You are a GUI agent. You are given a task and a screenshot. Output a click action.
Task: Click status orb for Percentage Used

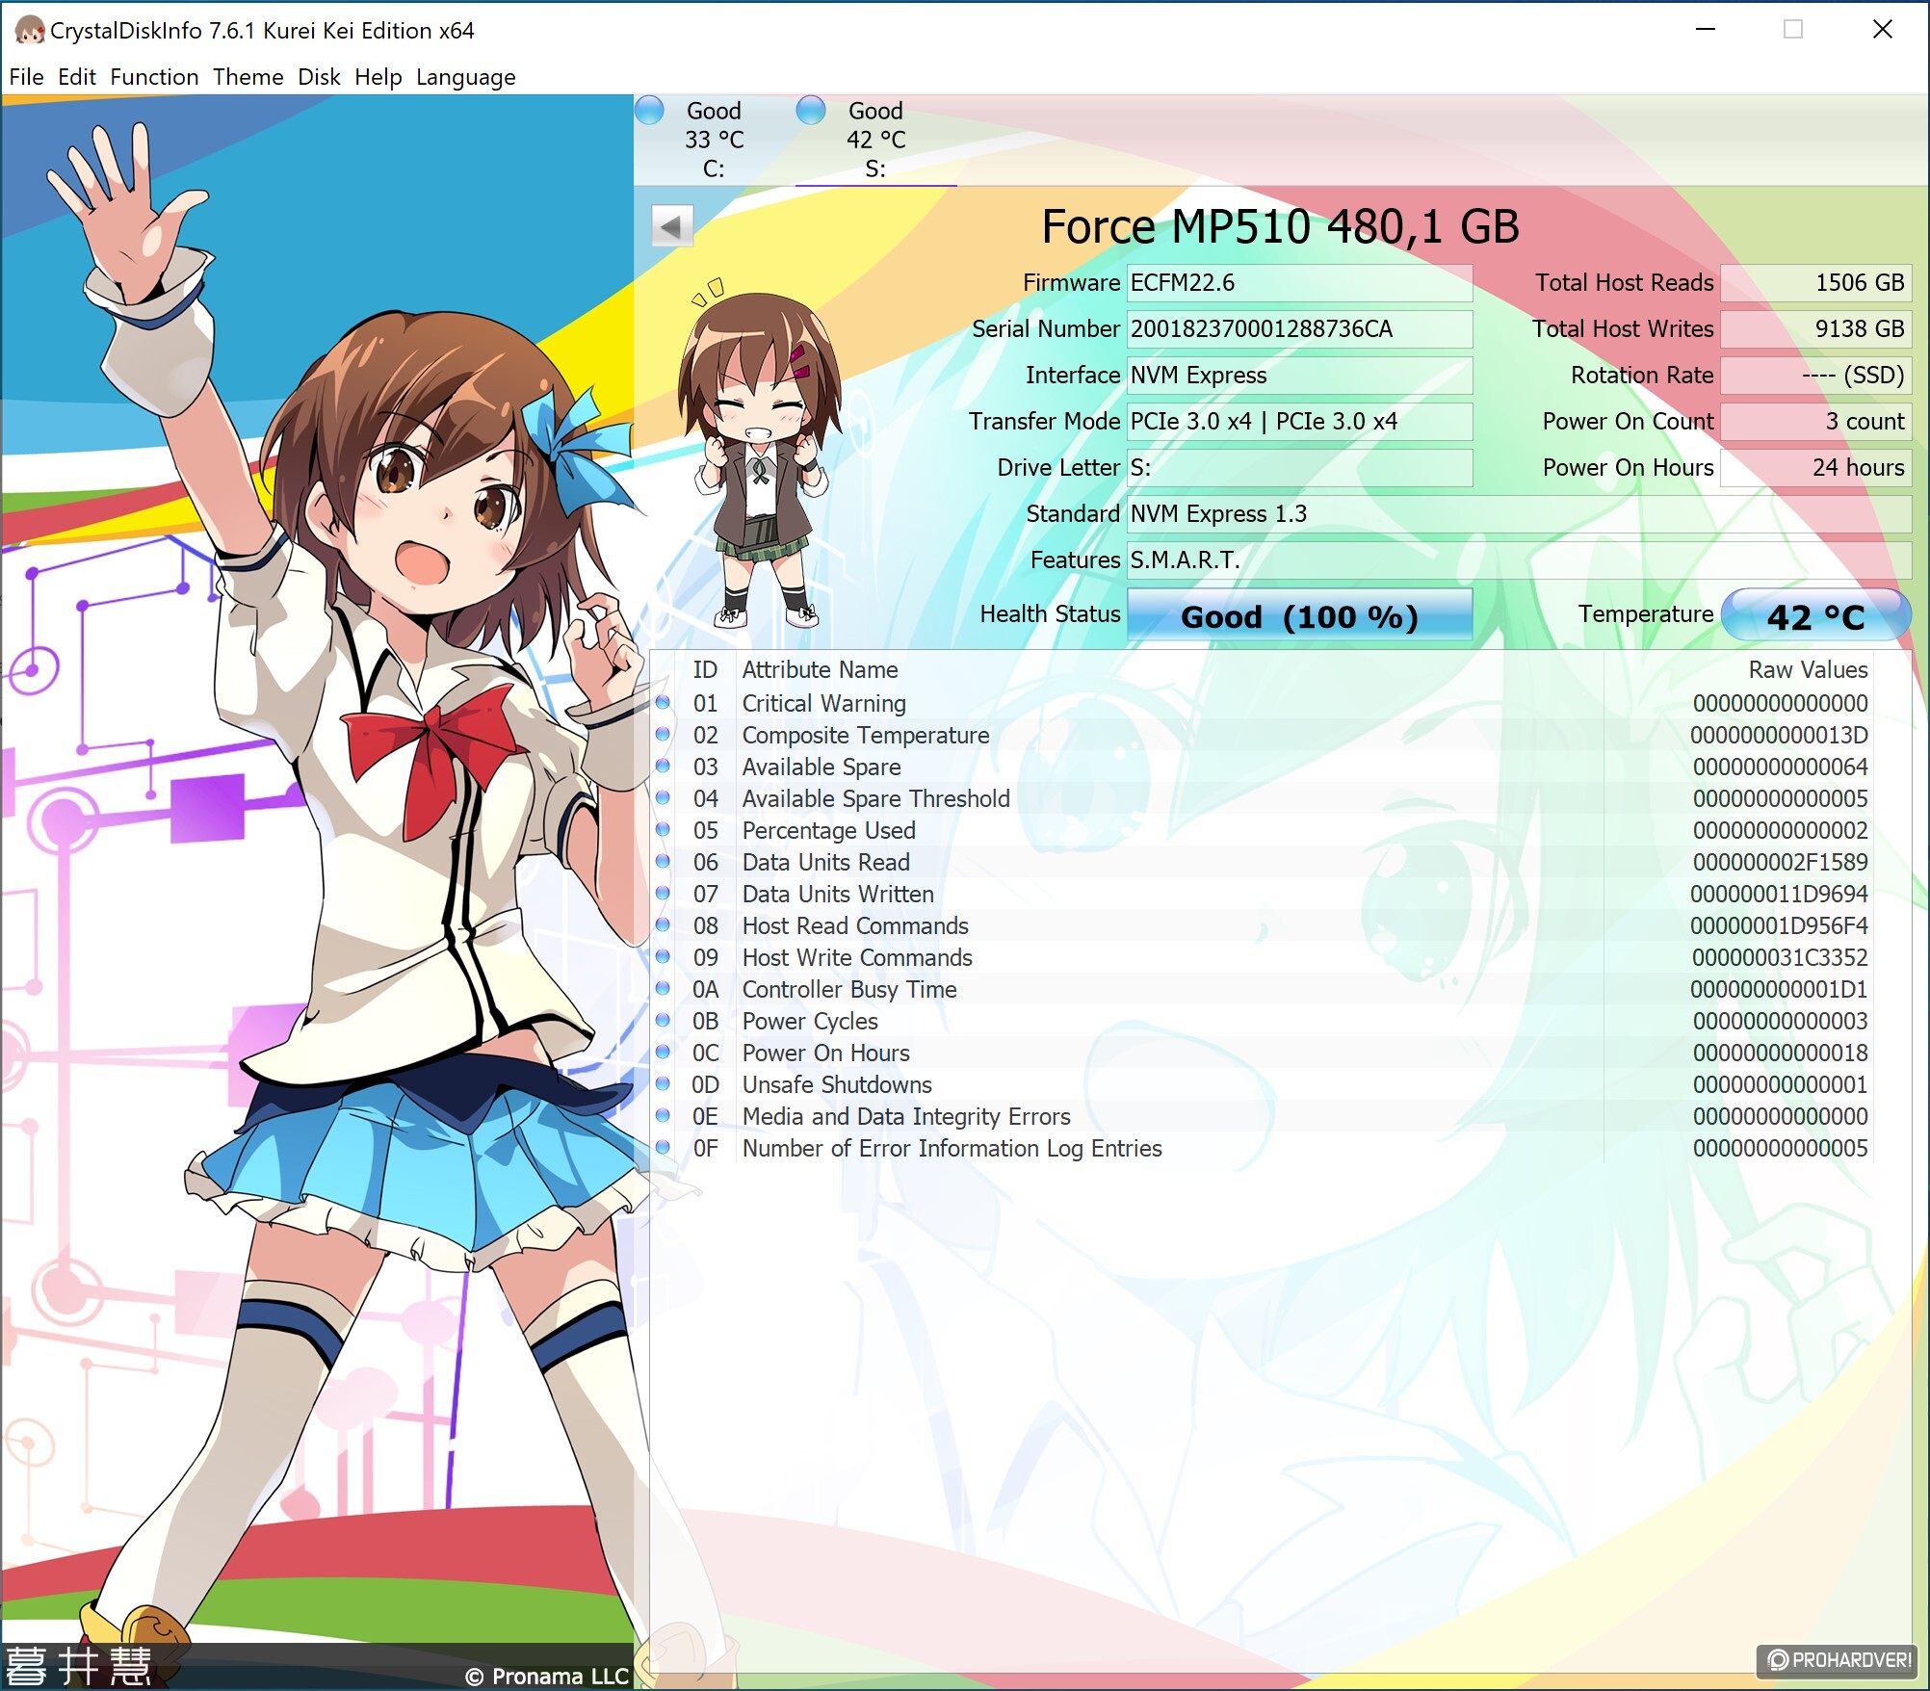(663, 830)
